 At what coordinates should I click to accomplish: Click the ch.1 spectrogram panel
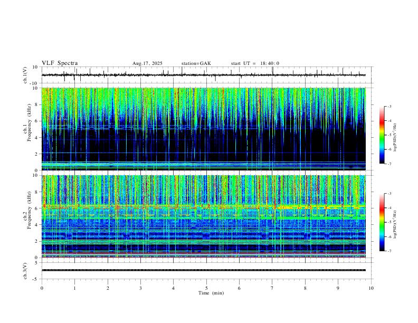tap(203, 129)
